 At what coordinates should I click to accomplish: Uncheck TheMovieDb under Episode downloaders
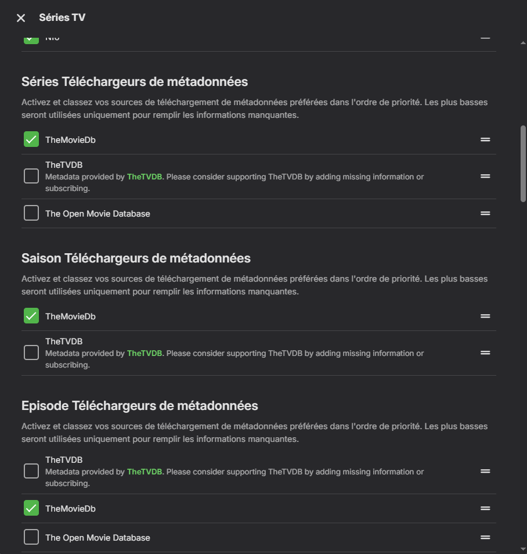31,508
